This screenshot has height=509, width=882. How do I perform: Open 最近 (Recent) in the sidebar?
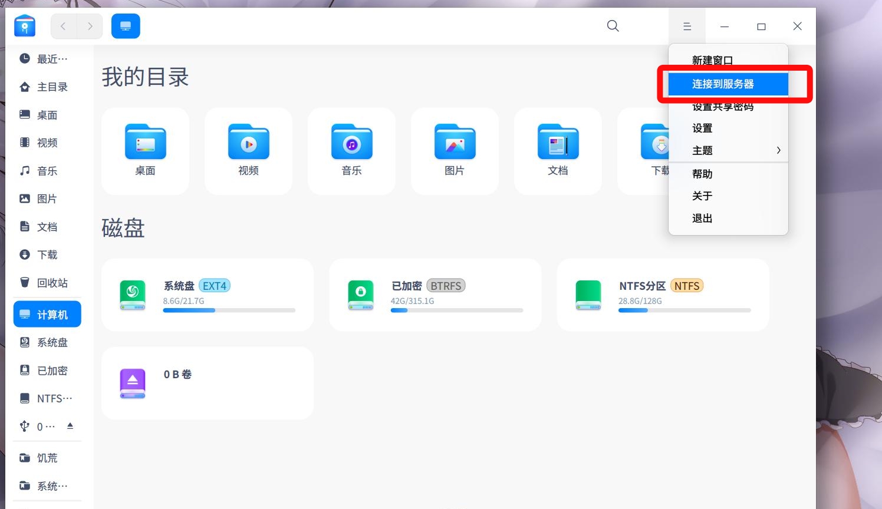pyautogui.click(x=47, y=59)
